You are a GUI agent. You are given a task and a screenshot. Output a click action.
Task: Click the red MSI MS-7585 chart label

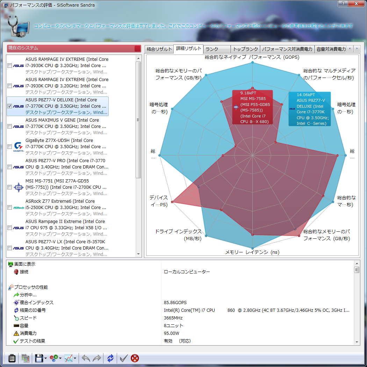coord(253,107)
